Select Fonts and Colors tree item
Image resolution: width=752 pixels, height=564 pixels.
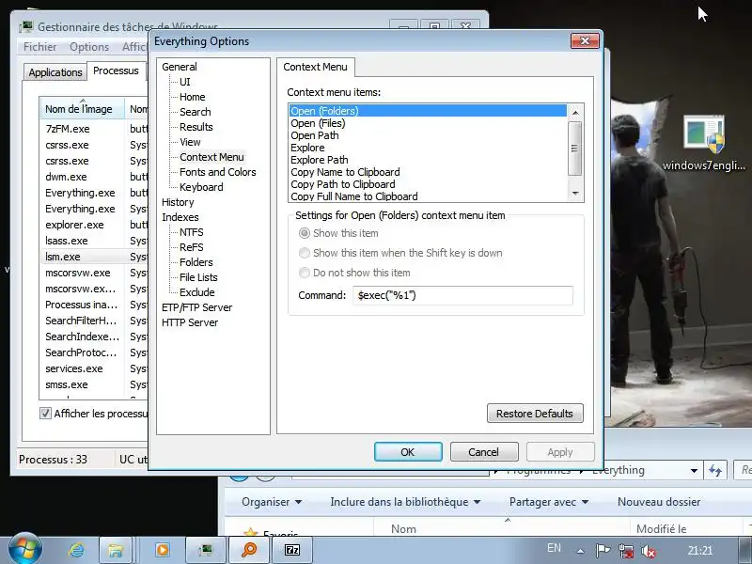point(217,172)
